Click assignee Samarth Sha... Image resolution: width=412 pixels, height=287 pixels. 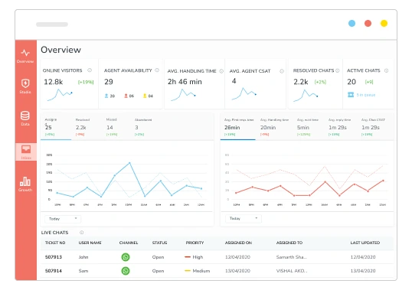point(292,257)
